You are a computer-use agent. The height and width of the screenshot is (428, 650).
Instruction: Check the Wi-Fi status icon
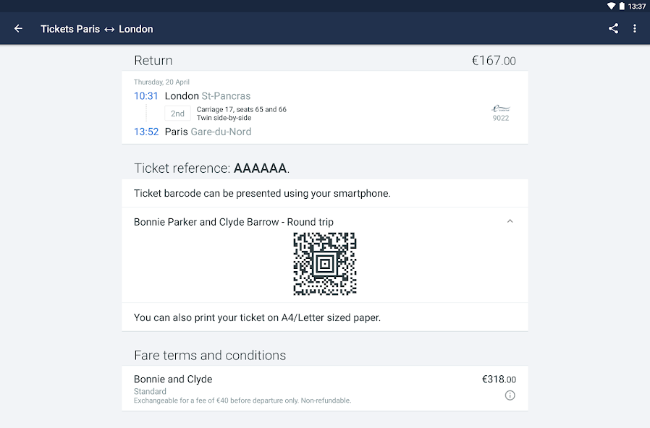pos(611,7)
